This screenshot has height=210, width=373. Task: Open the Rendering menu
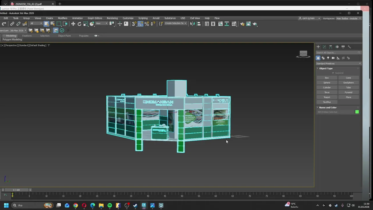(112, 18)
